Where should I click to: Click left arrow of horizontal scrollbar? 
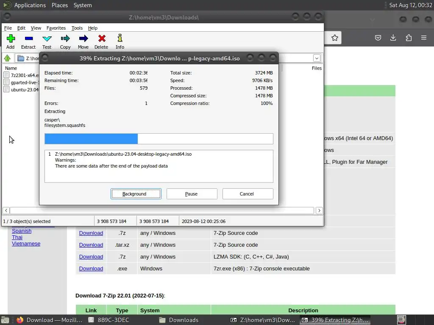tap(6, 210)
